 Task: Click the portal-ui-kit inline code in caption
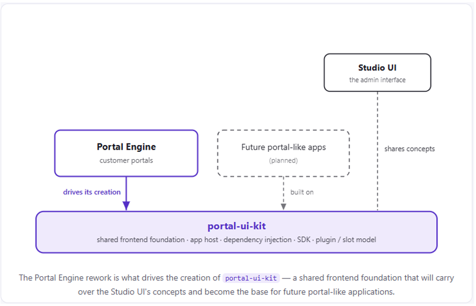pyautogui.click(x=251, y=278)
